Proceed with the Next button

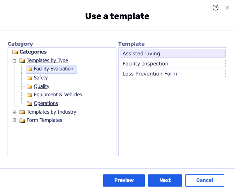165,180
